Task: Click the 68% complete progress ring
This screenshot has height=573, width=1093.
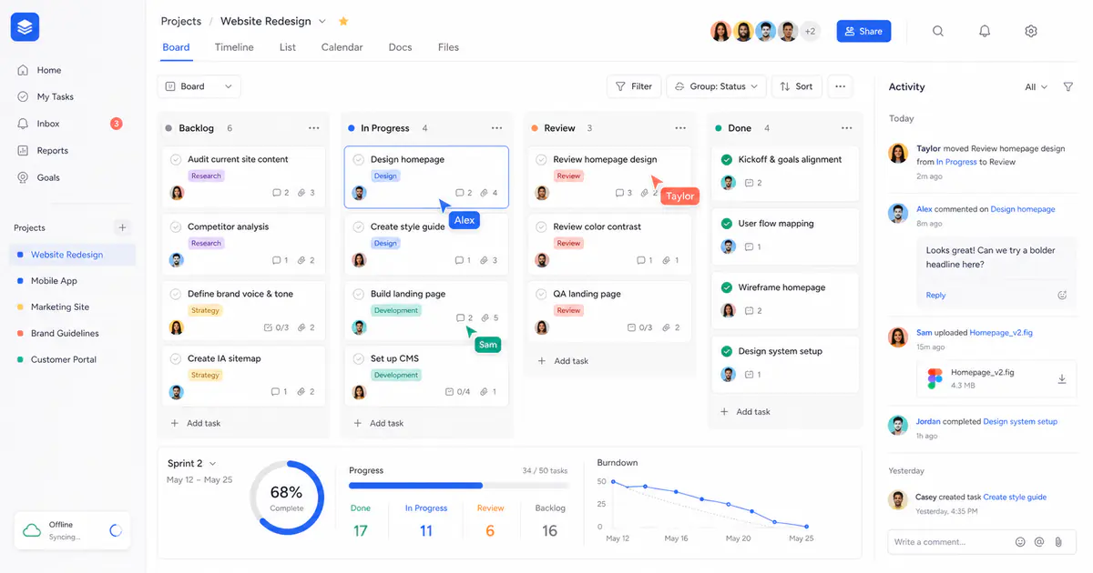Action: pyautogui.click(x=287, y=498)
